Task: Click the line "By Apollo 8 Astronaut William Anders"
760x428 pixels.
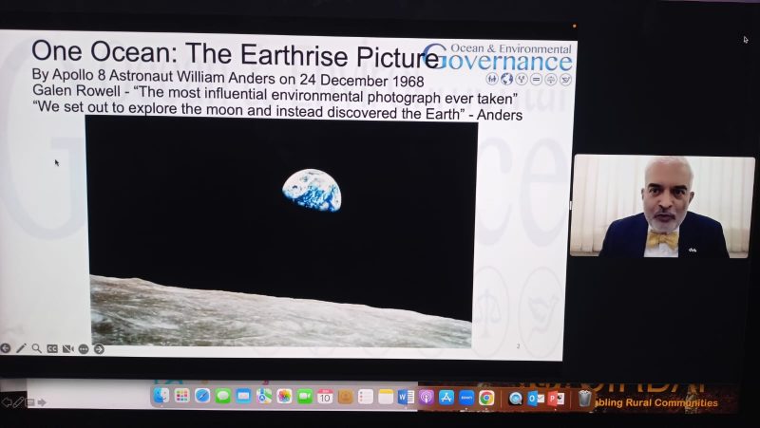Action: pyautogui.click(x=228, y=77)
